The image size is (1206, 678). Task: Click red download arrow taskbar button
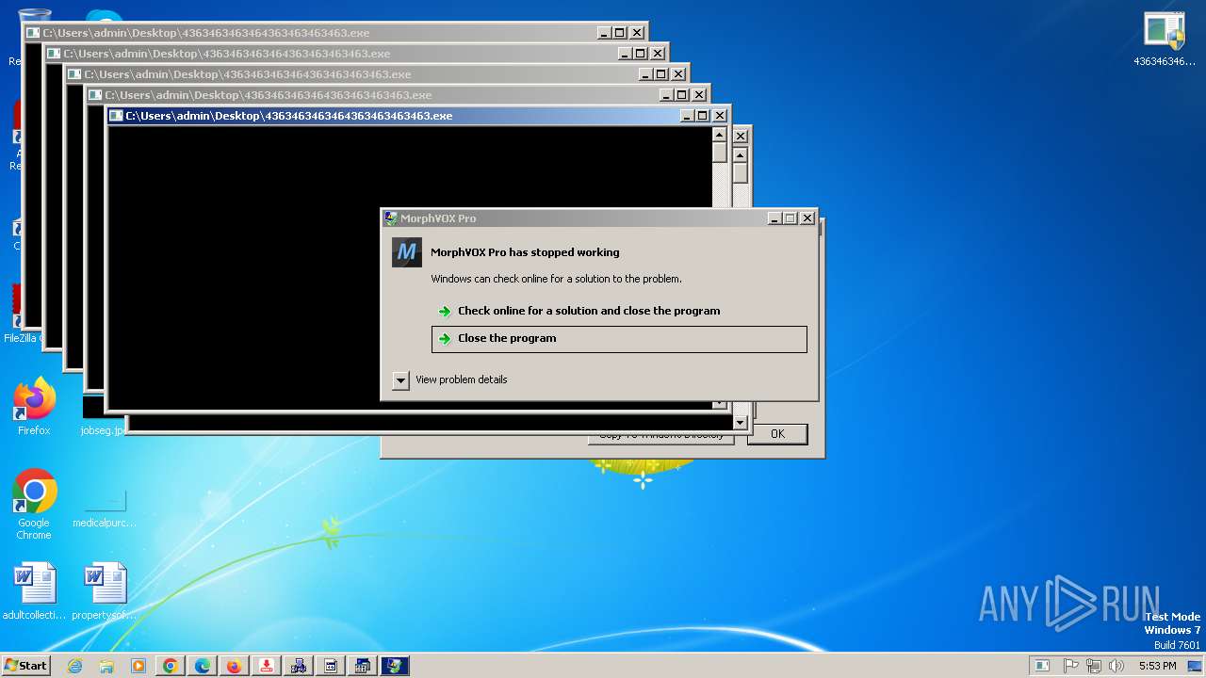[267, 666]
